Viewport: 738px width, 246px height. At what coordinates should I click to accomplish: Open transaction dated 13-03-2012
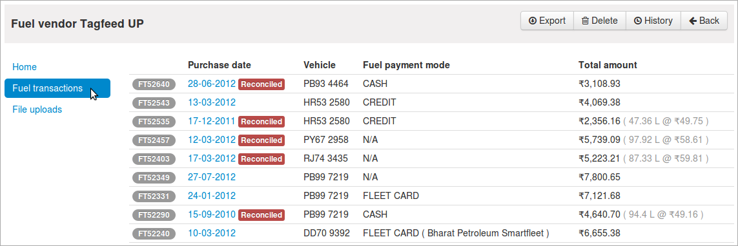pos(211,102)
